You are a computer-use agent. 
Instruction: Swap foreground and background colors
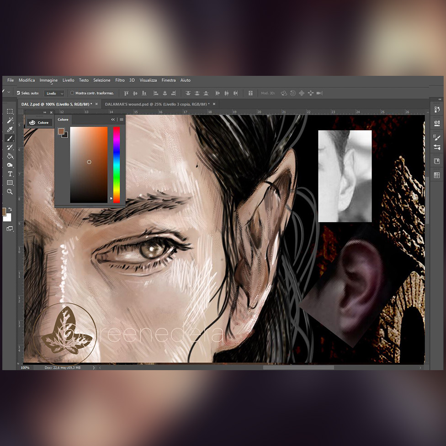click(x=10, y=209)
